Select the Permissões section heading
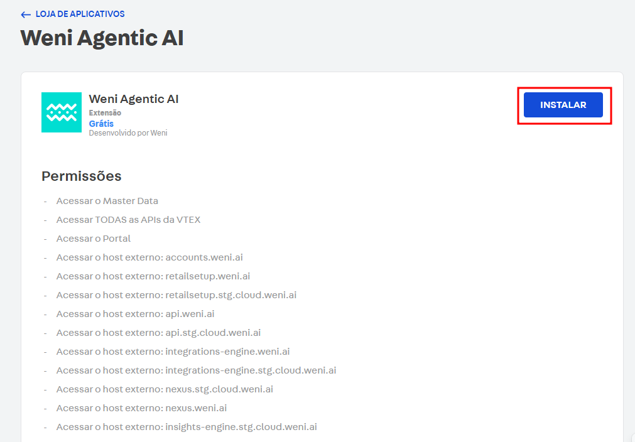 [82, 176]
